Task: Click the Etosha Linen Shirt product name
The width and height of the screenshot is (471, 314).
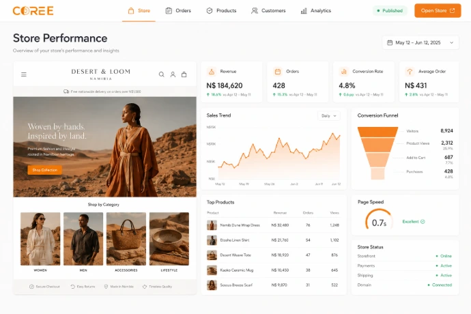Action: click(x=235, y=240)
